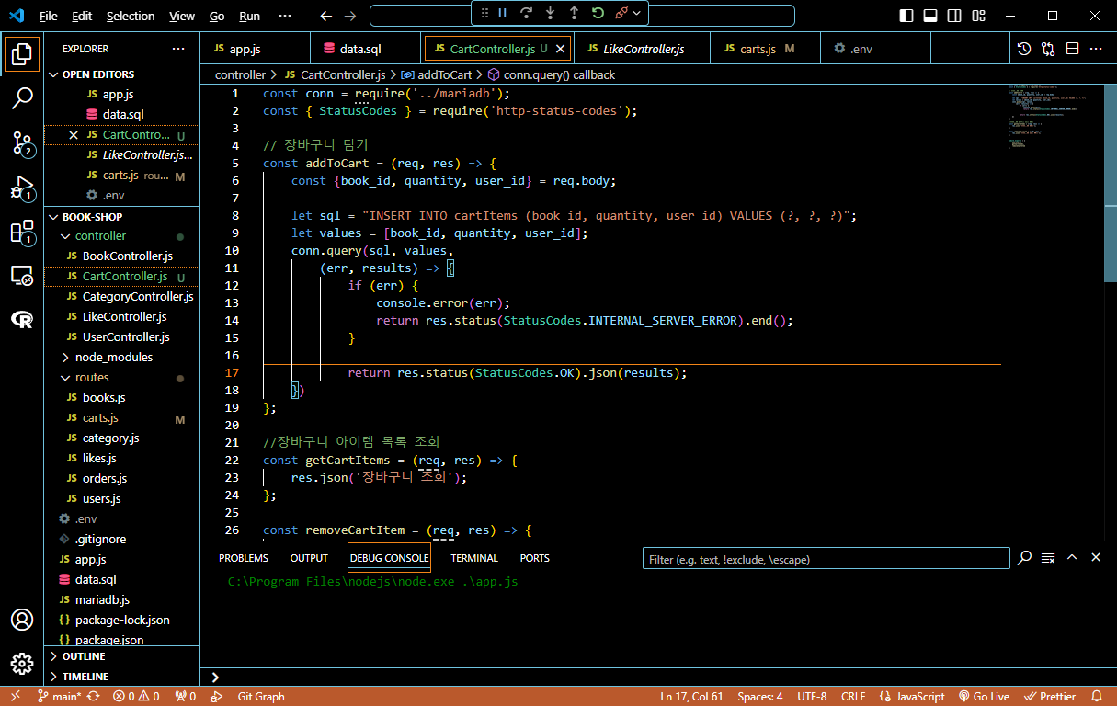Open the Selection menu
This screenshot has height=706, width=1117.
click(x=131, y=16)
